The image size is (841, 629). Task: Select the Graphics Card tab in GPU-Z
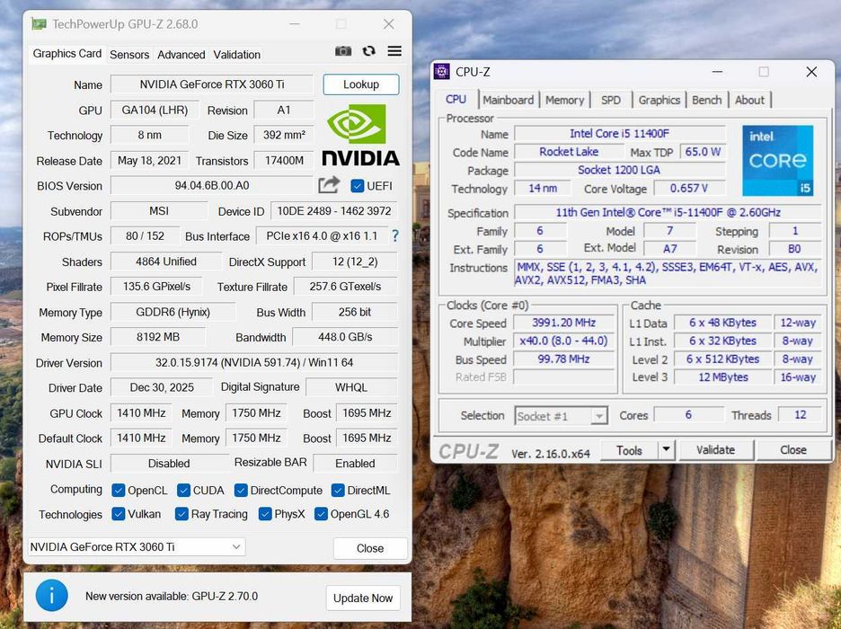pyautogui.click(x=67, y=54)
